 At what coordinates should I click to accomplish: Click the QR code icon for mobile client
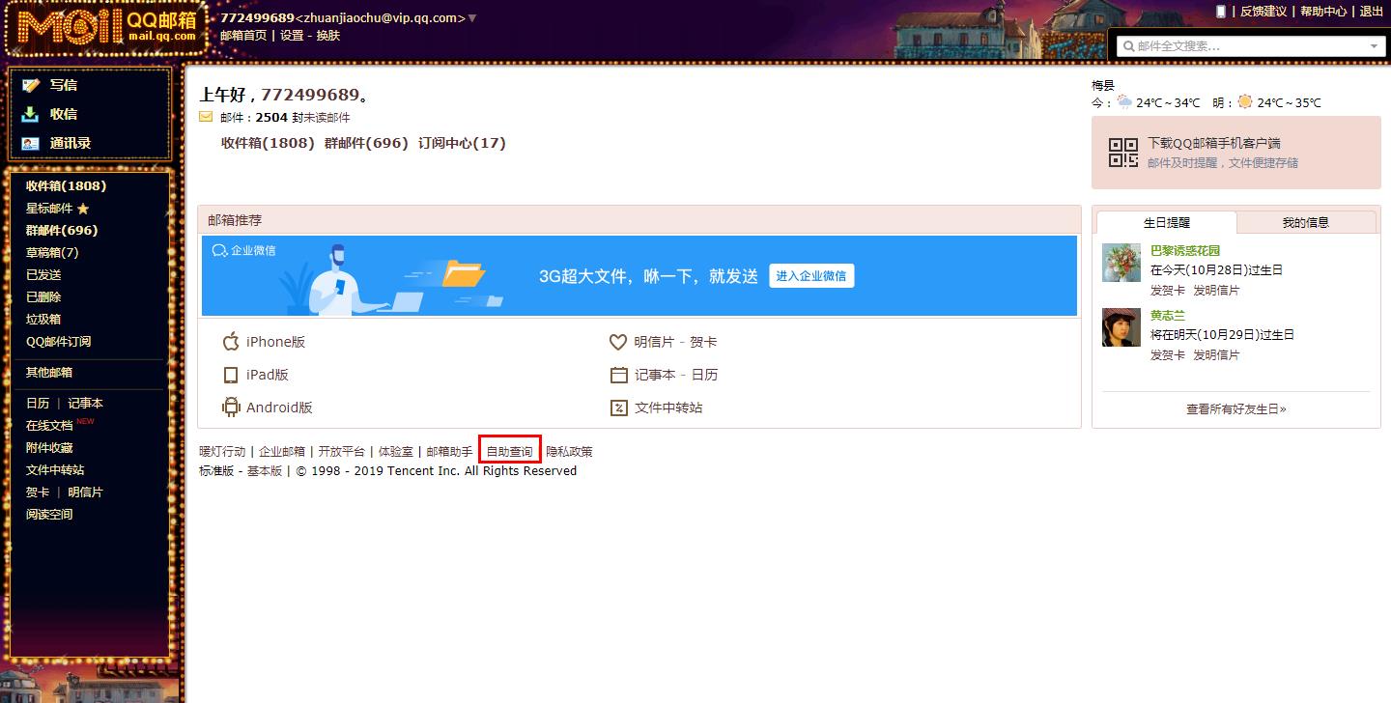pyautogui.click(x=1123, y=153)
